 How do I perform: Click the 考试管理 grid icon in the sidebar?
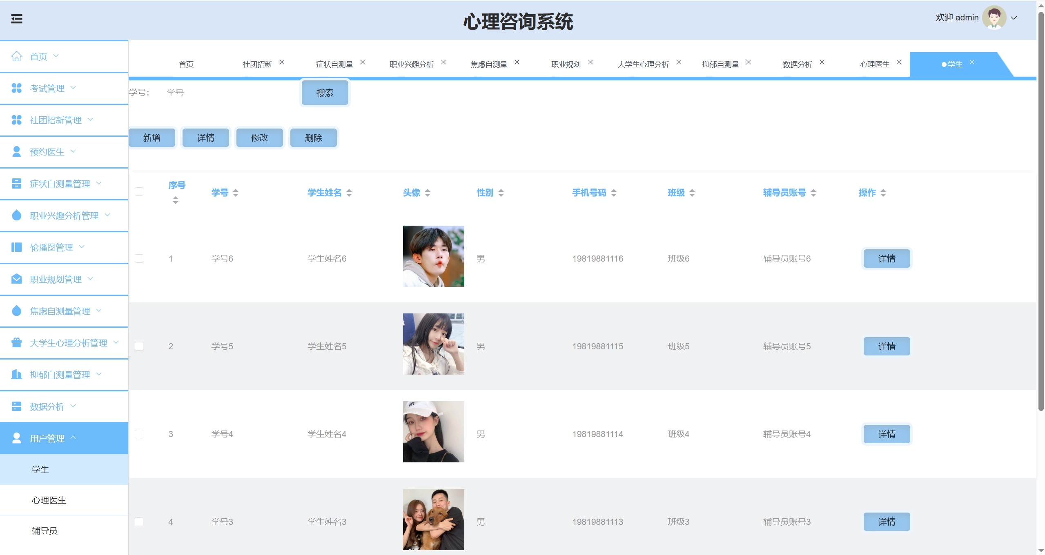(16, 88)
